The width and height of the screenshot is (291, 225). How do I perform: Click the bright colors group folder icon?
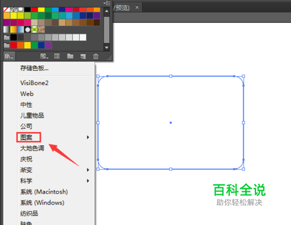click(x=6, y=45)
